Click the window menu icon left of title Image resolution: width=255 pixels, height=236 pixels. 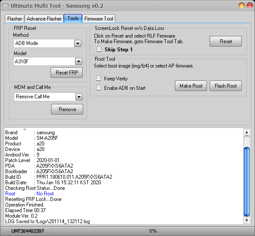tap(6, 6)
